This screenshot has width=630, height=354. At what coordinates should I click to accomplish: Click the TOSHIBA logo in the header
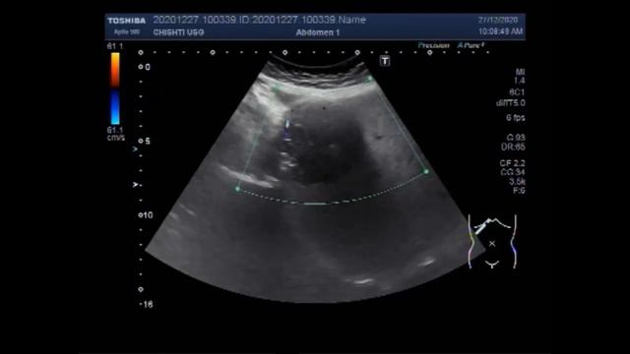(127, 21)
